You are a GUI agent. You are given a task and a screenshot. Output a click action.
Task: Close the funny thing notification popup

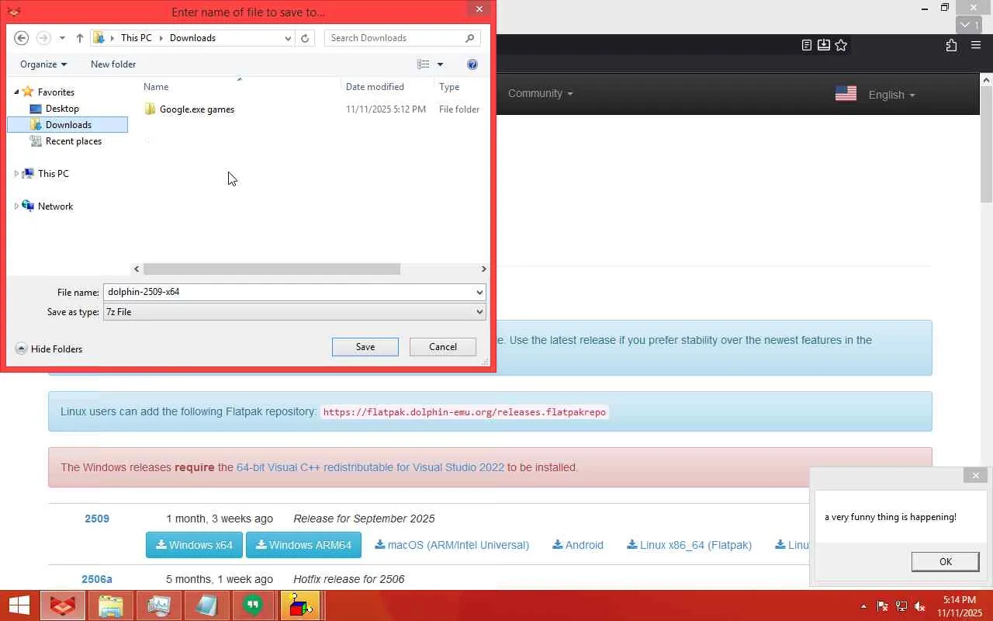976,475
